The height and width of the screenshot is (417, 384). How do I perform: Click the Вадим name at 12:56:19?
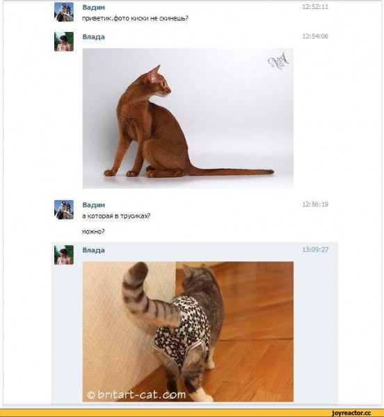[93, 205]
